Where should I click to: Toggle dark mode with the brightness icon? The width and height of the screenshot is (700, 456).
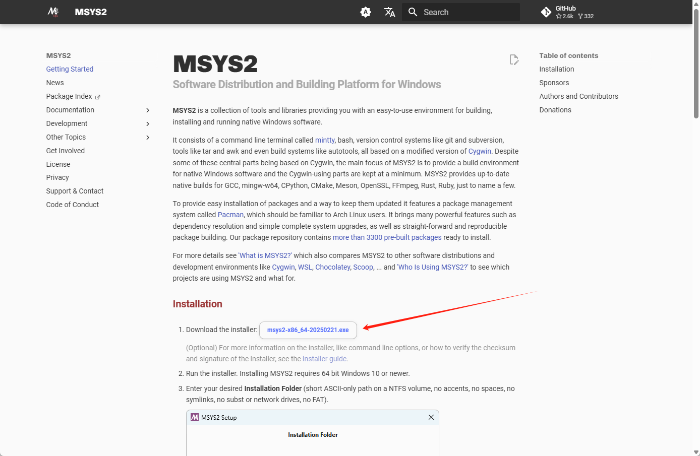pos(365,12)
